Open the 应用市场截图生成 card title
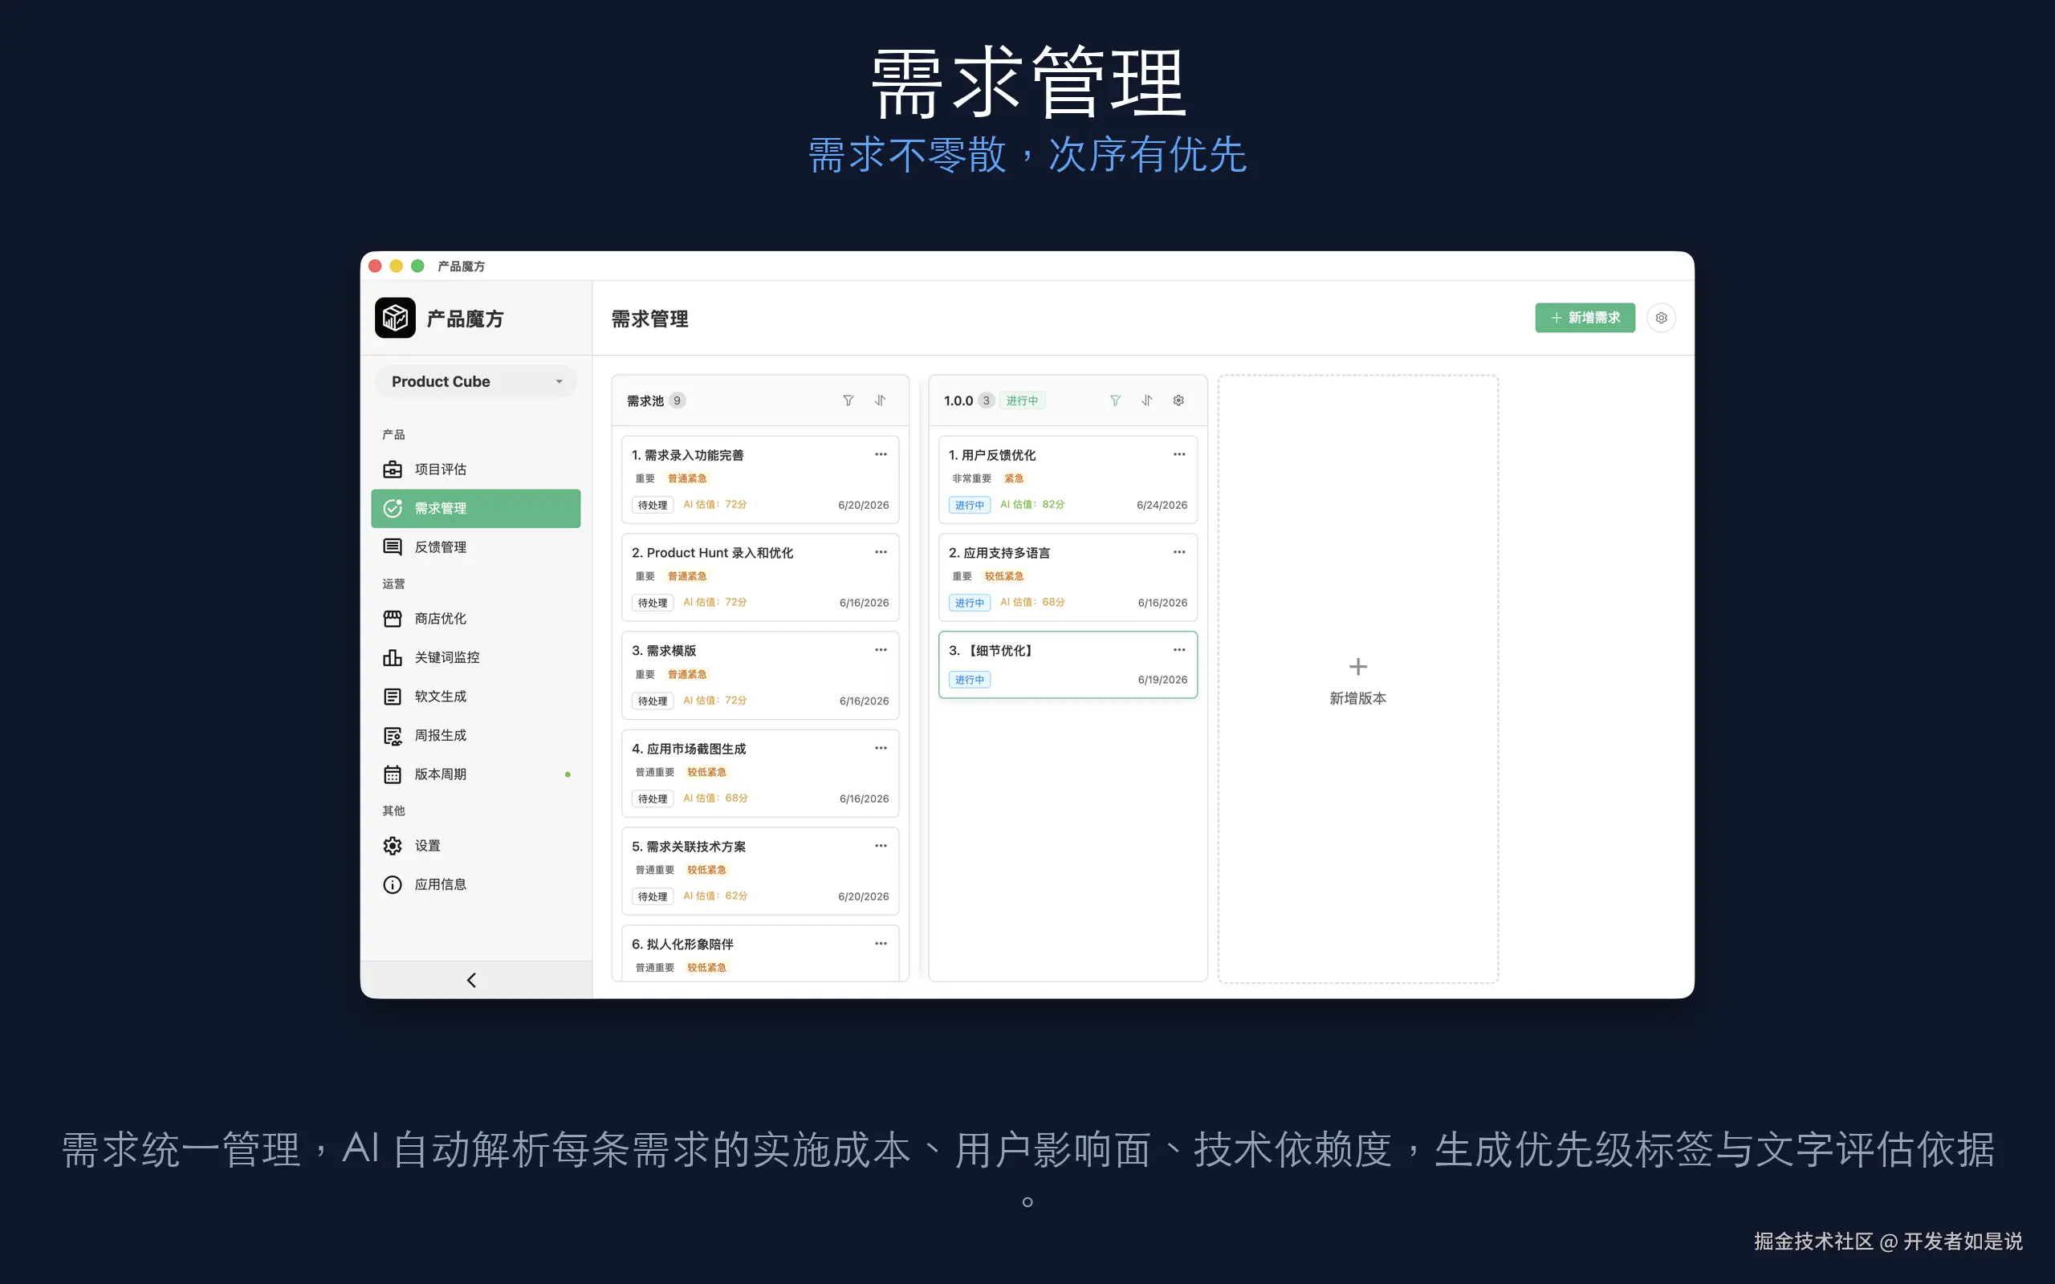This screenshot has height=1284, width=2055. (x=689, y=749)
